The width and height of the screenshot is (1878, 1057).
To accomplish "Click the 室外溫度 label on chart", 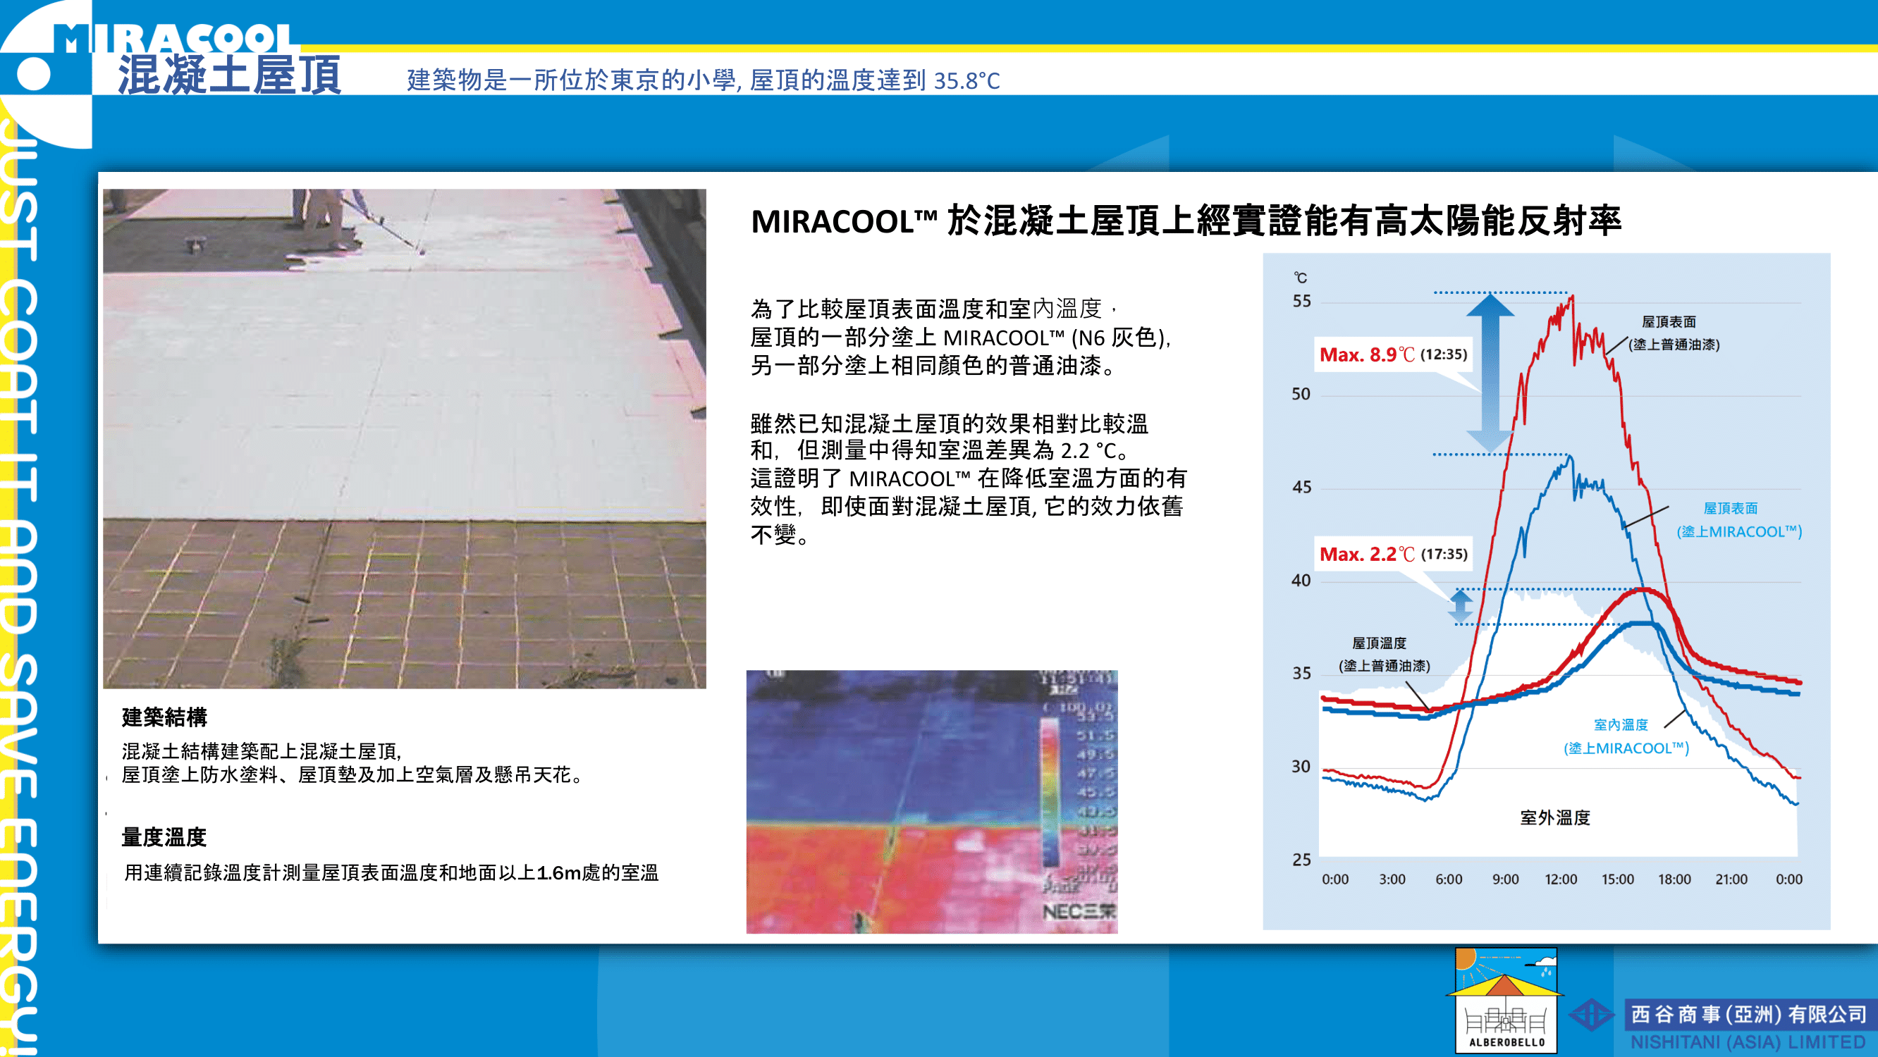I will [x=1554, y=818].
